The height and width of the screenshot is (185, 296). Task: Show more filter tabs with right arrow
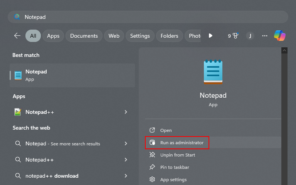click(210, 36)
